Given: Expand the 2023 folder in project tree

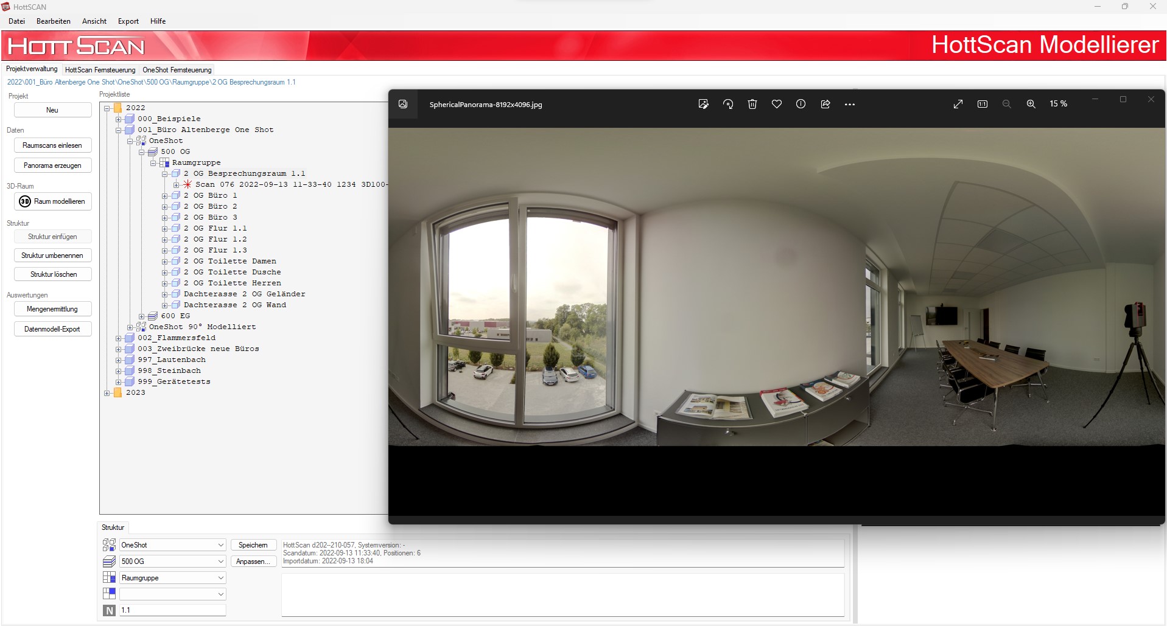Looking at the screenshot, I should tap(107, 393).
